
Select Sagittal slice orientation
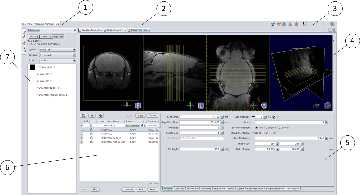point(266,128)
